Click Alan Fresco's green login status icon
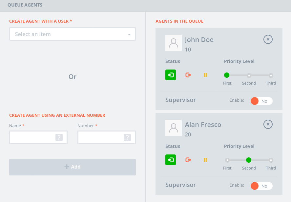This screenshot has width=291, height=202. [171, 160]
